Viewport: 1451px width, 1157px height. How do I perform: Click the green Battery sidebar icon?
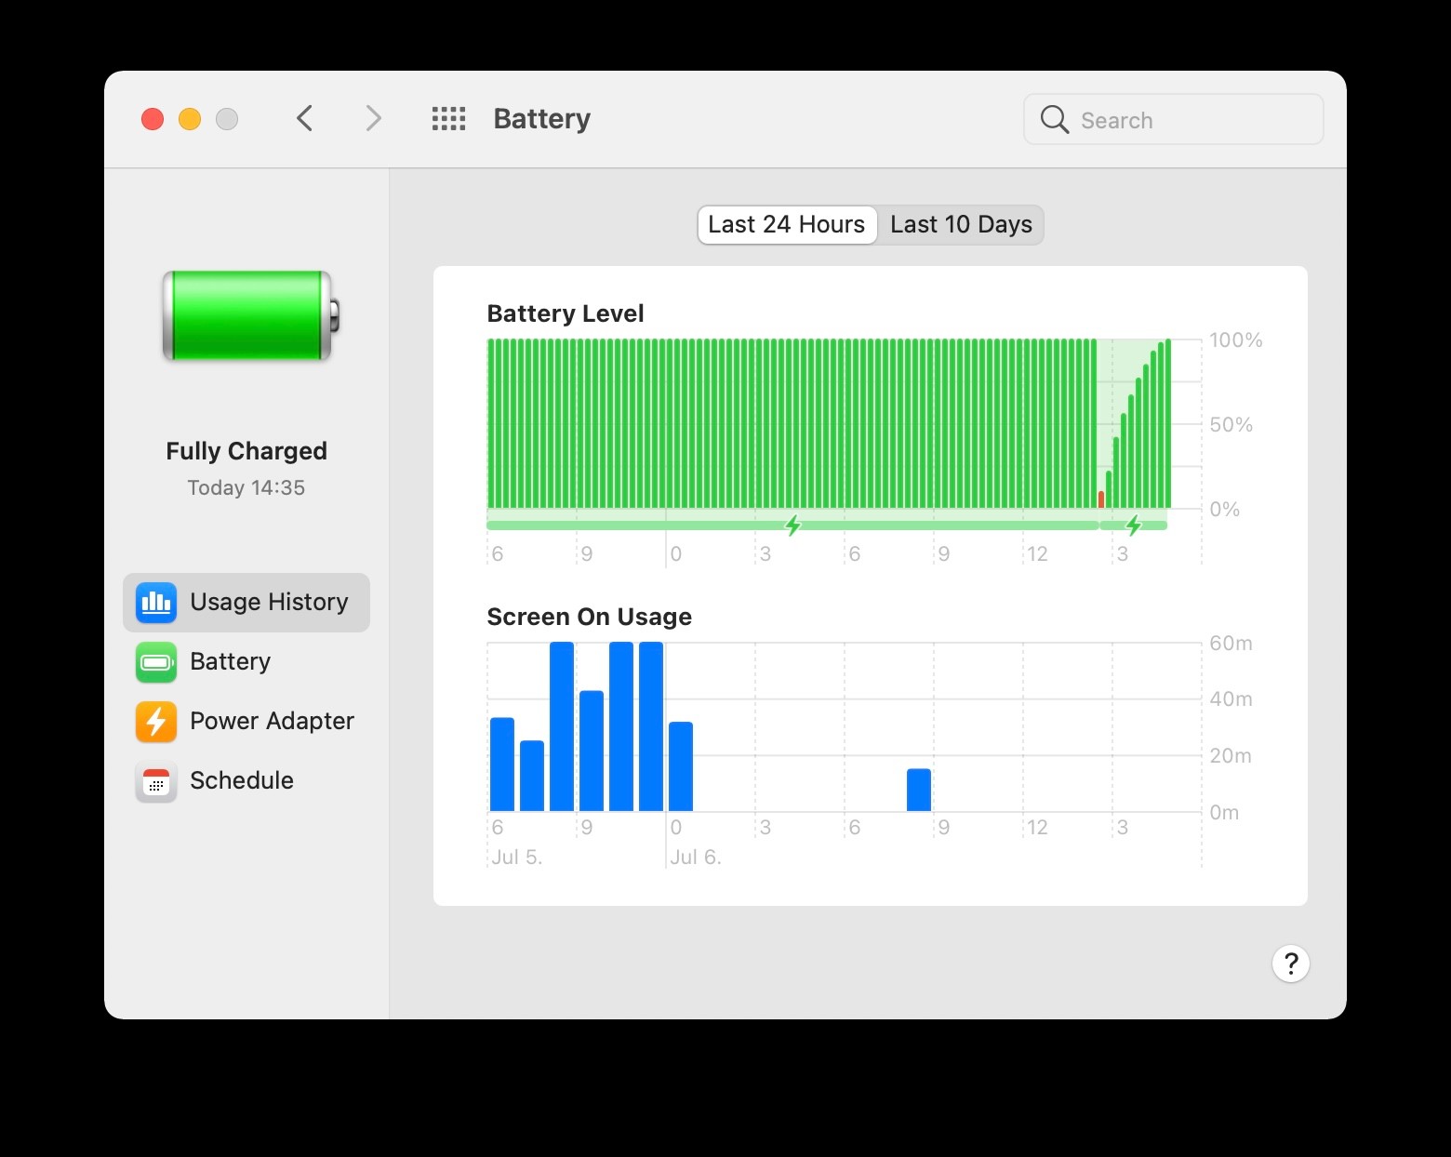(156, 661)
